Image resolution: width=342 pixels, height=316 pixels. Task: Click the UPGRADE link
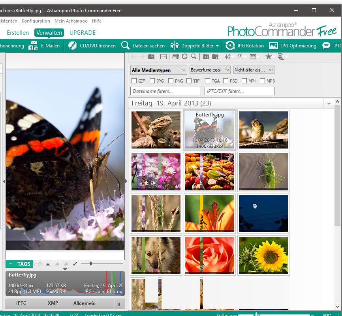click(x=83, y=33)
